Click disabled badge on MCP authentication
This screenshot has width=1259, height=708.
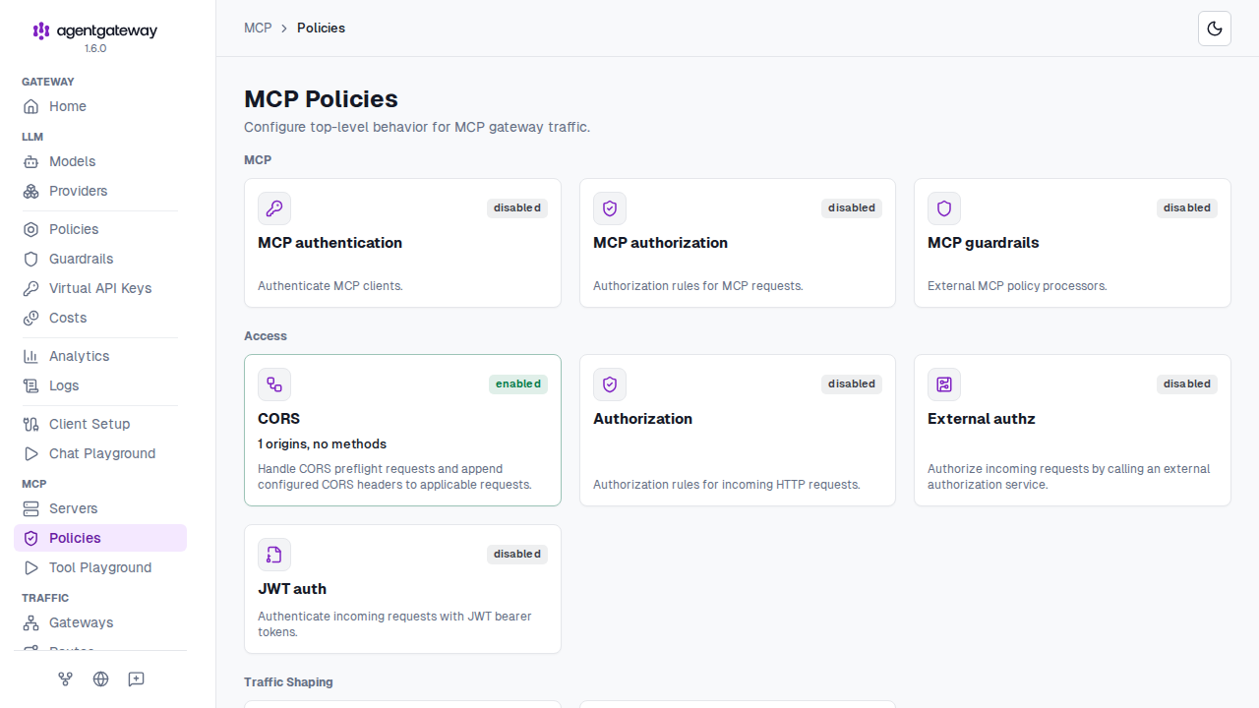coord(517,207)
